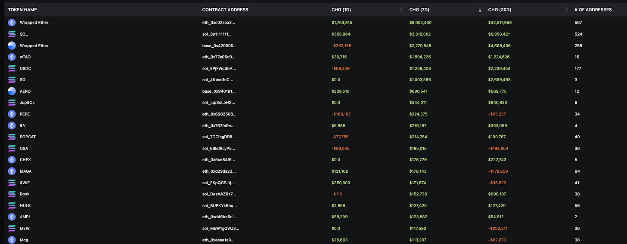Click contract address sol_MEW1gQWJ3...
This screenshot has height=244, width=627.
pyautogui.click(x=220, y=228)
